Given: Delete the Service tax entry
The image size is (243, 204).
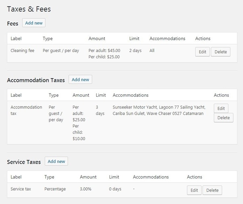Looking at the screenshot, I should point(212,190).
